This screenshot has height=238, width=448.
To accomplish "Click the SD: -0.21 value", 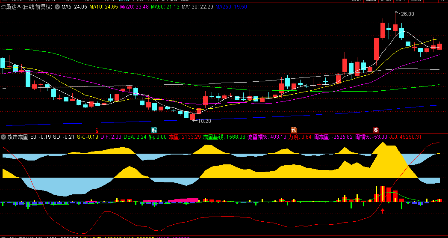I will click(64, 137).
